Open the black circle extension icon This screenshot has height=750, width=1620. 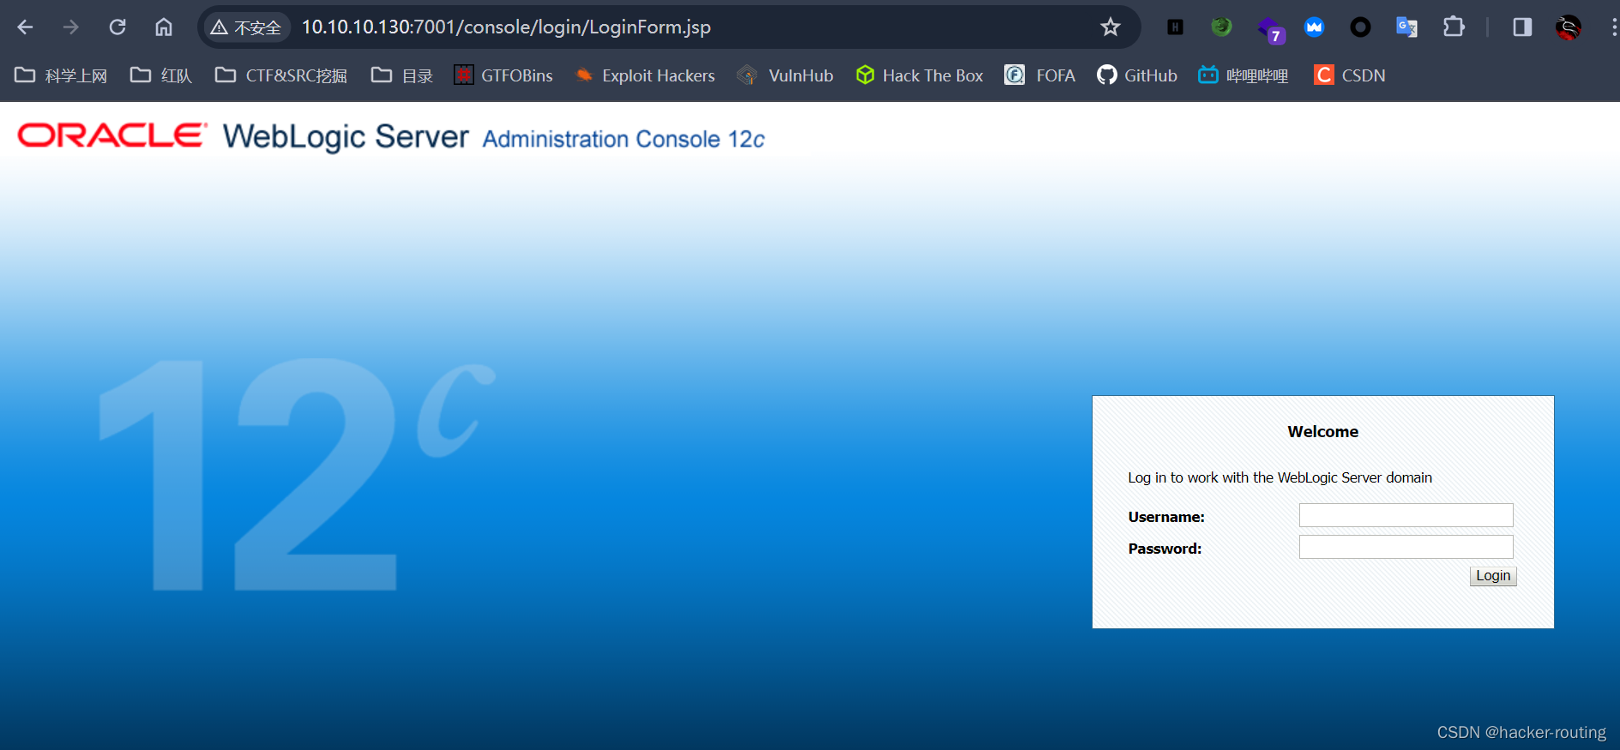click(x=1360, y=27)
